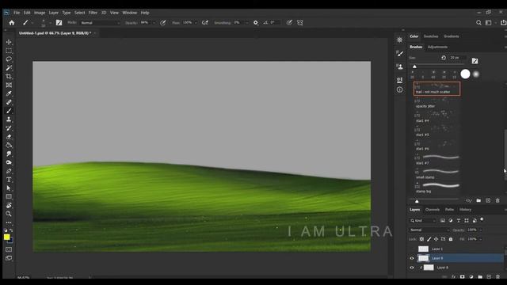Toggle visibility of Layer 9

412,258
